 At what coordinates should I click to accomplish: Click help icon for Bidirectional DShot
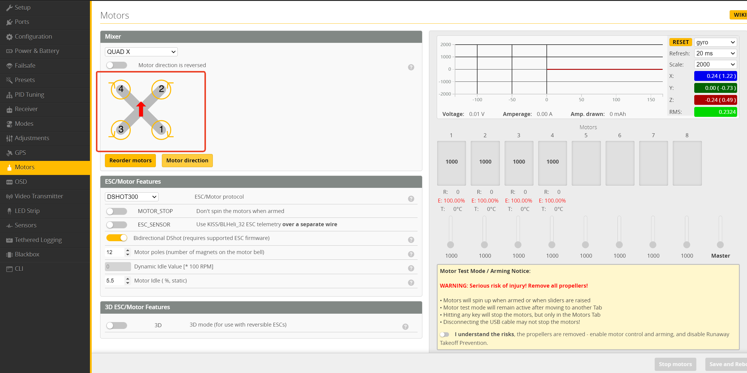click(x=411, y=240)
